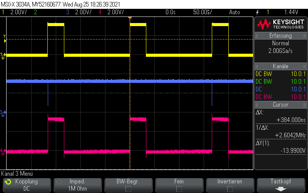Viewport: 308px width, 193px height.
Task: Click the channel 3 blue 2.00V/ label
Action: coord(83,12)
